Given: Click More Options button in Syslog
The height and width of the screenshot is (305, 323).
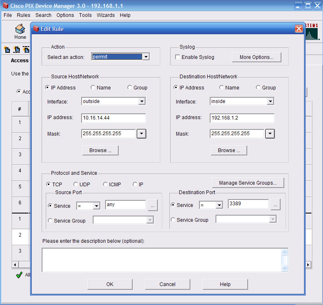Looking at the screenshot, I should pyautogui.click(x=256, y=57).
